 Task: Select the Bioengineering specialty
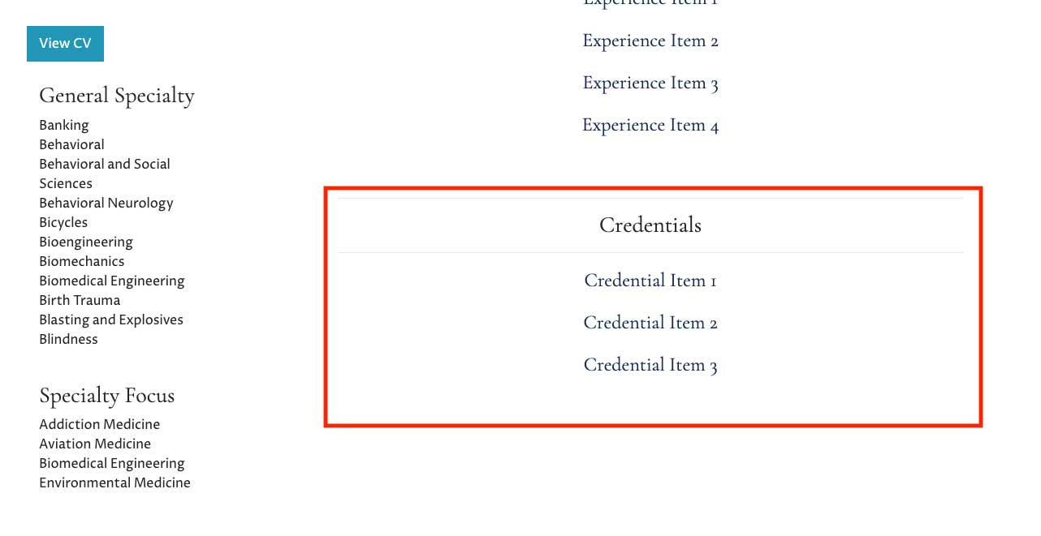point(86,242)
